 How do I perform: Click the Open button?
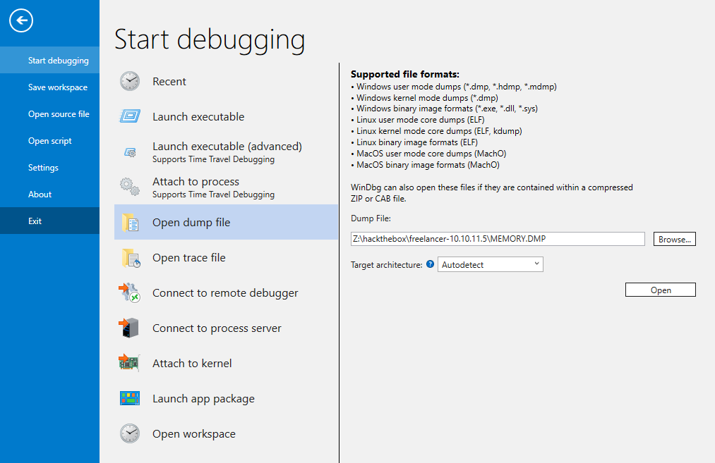(661, 290)
